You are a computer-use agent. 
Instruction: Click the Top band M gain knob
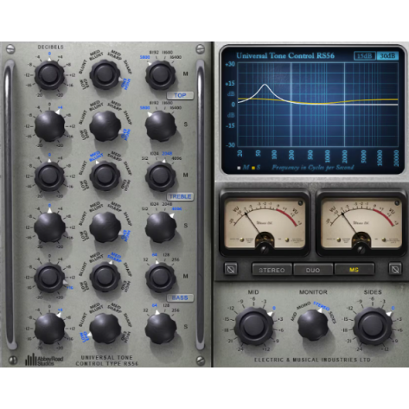pos(49,75)
